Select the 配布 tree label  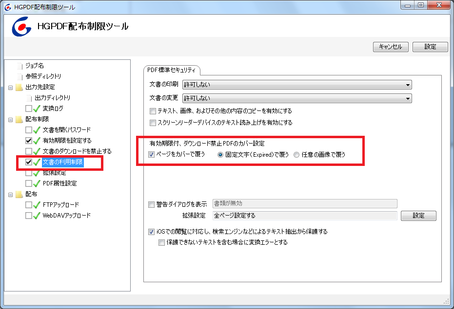pos(31,194)
